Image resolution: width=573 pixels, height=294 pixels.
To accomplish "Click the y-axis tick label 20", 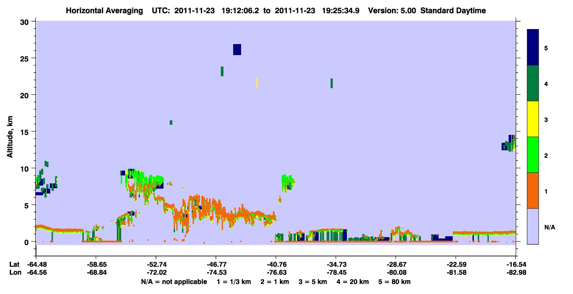I will (x=26, y=95).
